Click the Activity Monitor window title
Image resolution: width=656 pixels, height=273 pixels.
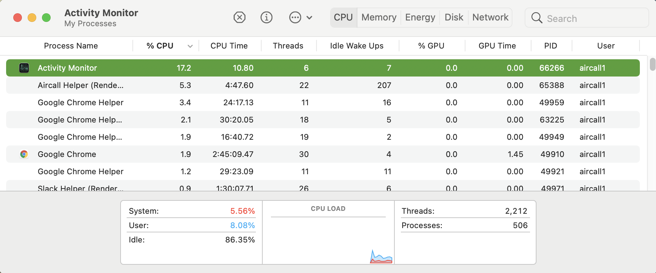click(x=101, y=13)
